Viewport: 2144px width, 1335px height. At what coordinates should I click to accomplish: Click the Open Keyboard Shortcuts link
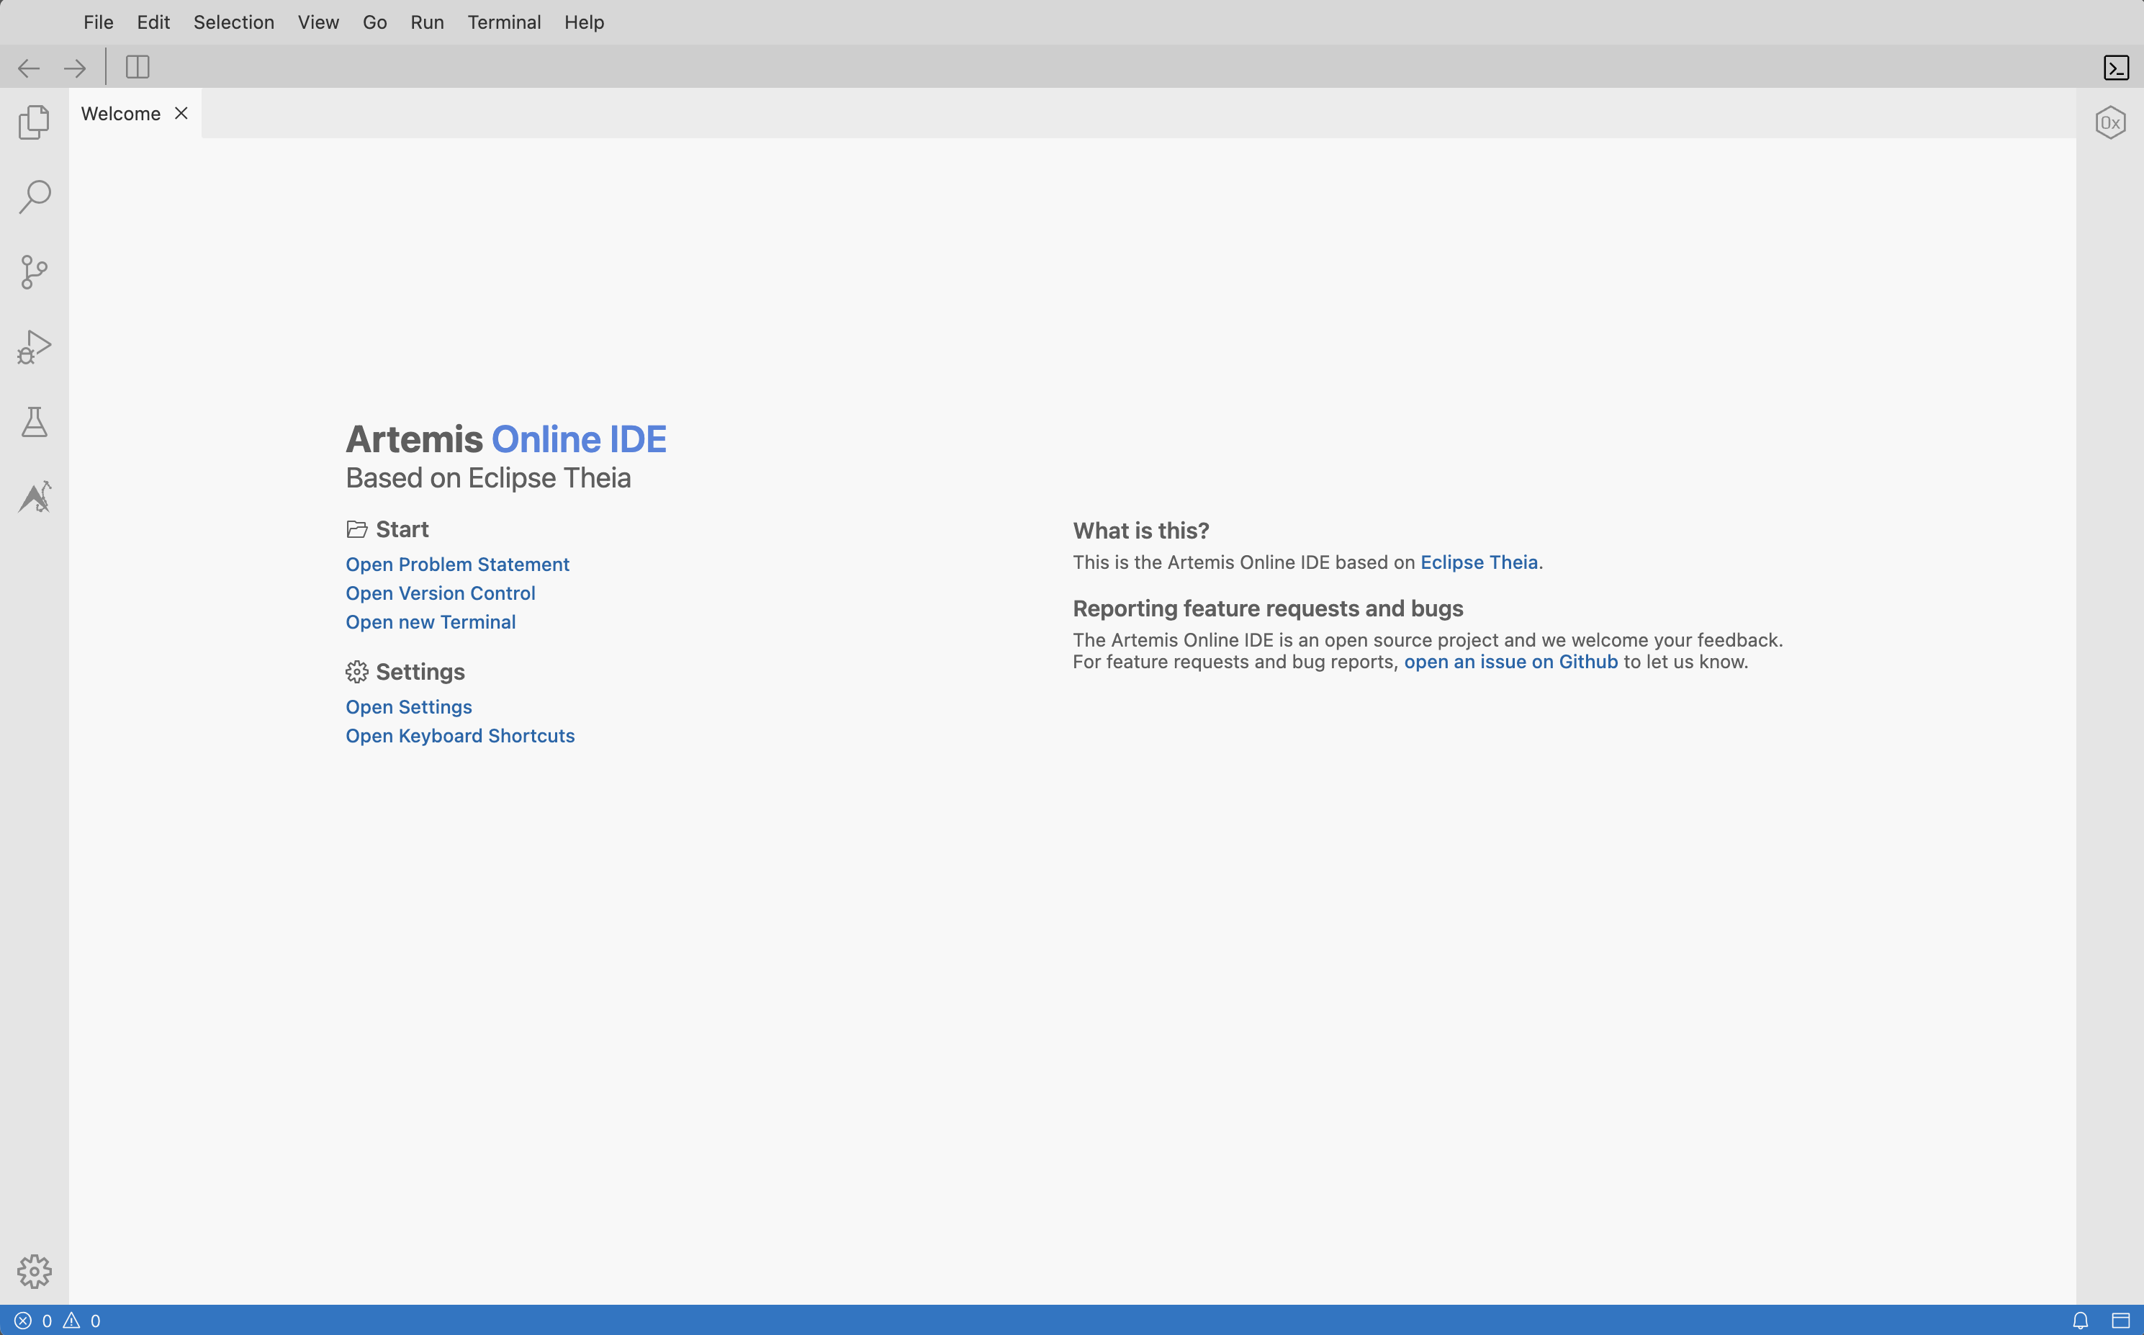pyautogui.click(x=460, y=735)
